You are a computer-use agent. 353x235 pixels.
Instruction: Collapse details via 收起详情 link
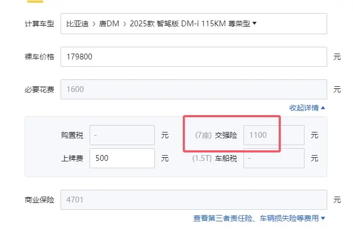304,108
